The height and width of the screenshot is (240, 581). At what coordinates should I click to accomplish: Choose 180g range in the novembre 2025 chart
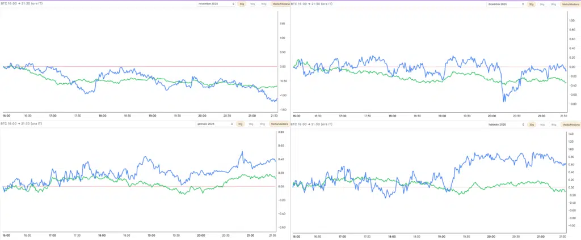[263, 4]
